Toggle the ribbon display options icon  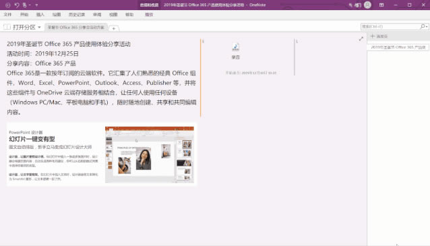(381, 5)
